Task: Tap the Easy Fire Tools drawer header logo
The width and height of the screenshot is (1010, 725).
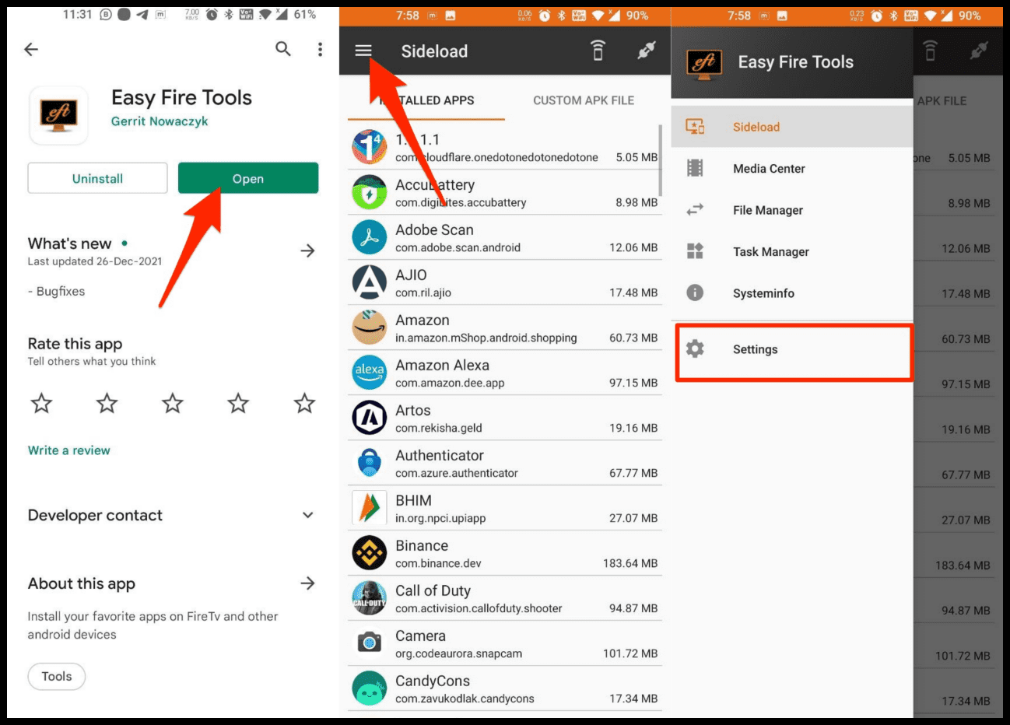Action: [x=704, y=63]
